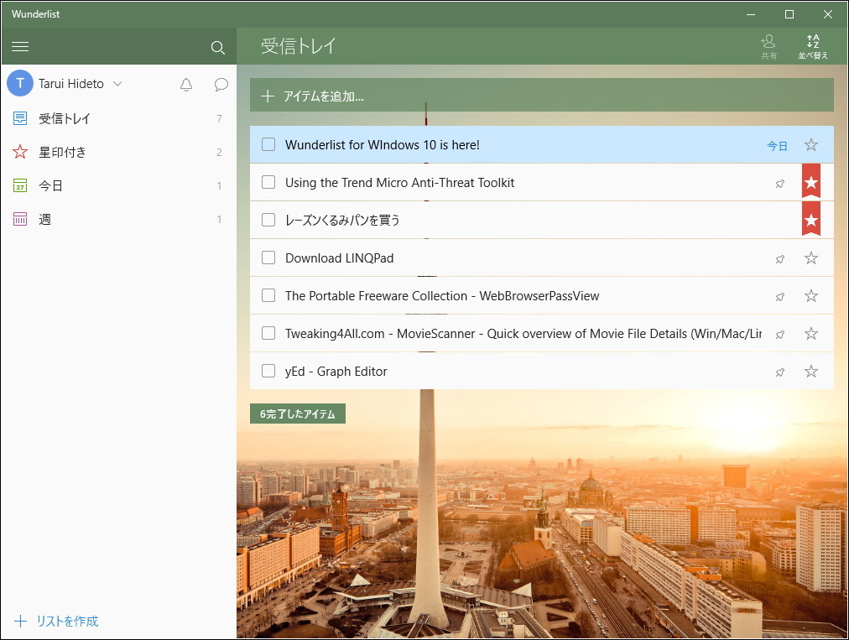849x640 pixels.
Task: Select the 受信トレイ list in sidebar
Action: pyautogui.click(x=118, y=118)
